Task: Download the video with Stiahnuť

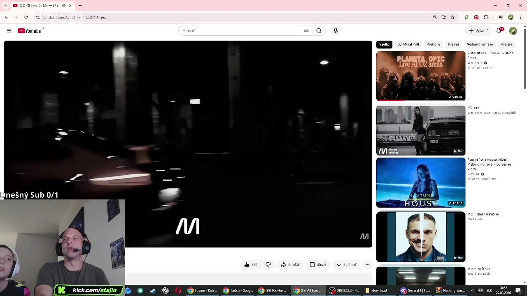Action: pos(346,265)
